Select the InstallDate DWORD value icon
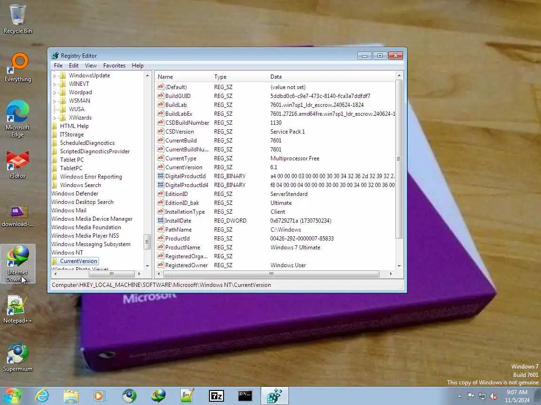Image resolution: width=541 pixels, height=405 pixels. click(x=161, y=220)
